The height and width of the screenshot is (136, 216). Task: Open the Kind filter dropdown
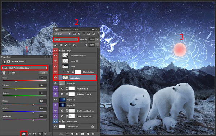coord(62,34)
